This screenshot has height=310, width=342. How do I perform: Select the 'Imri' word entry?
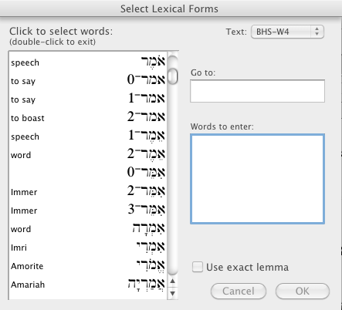[x=88, y=248]
